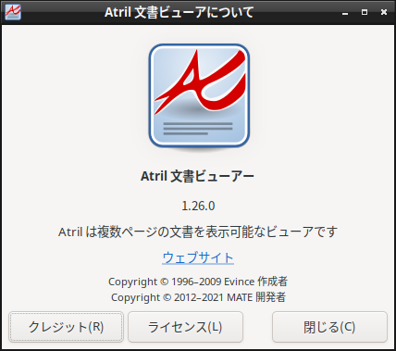Screen dimensions: 396x351
Task: Click the Atril icon in the title bar
Action: click(13, 12)
